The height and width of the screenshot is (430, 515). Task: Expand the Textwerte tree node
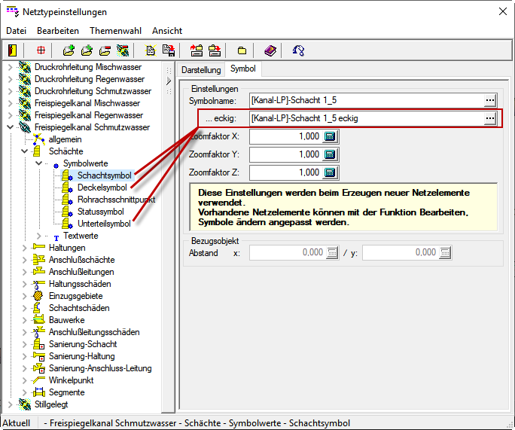[38, 236]
